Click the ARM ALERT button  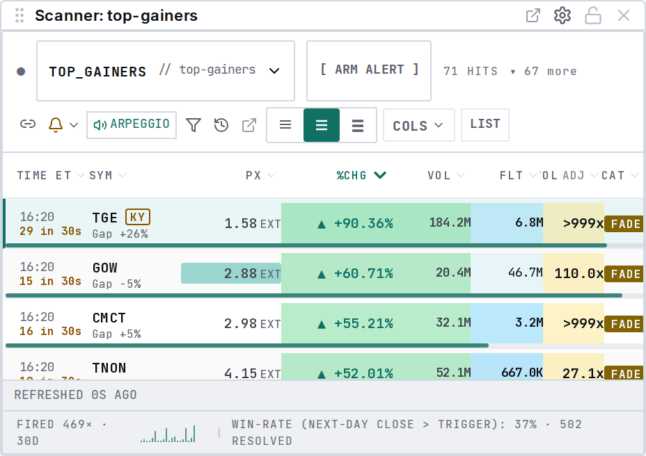point(369,71)
